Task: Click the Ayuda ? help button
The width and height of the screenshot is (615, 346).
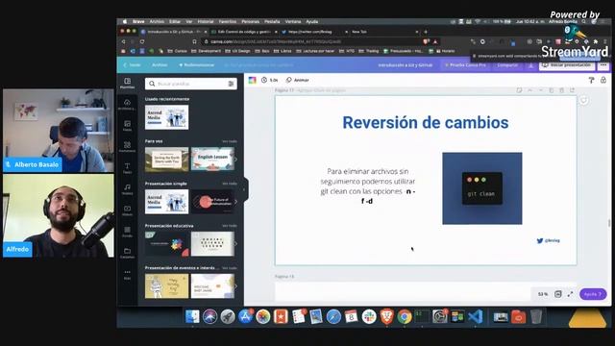Action: point(593,294)
